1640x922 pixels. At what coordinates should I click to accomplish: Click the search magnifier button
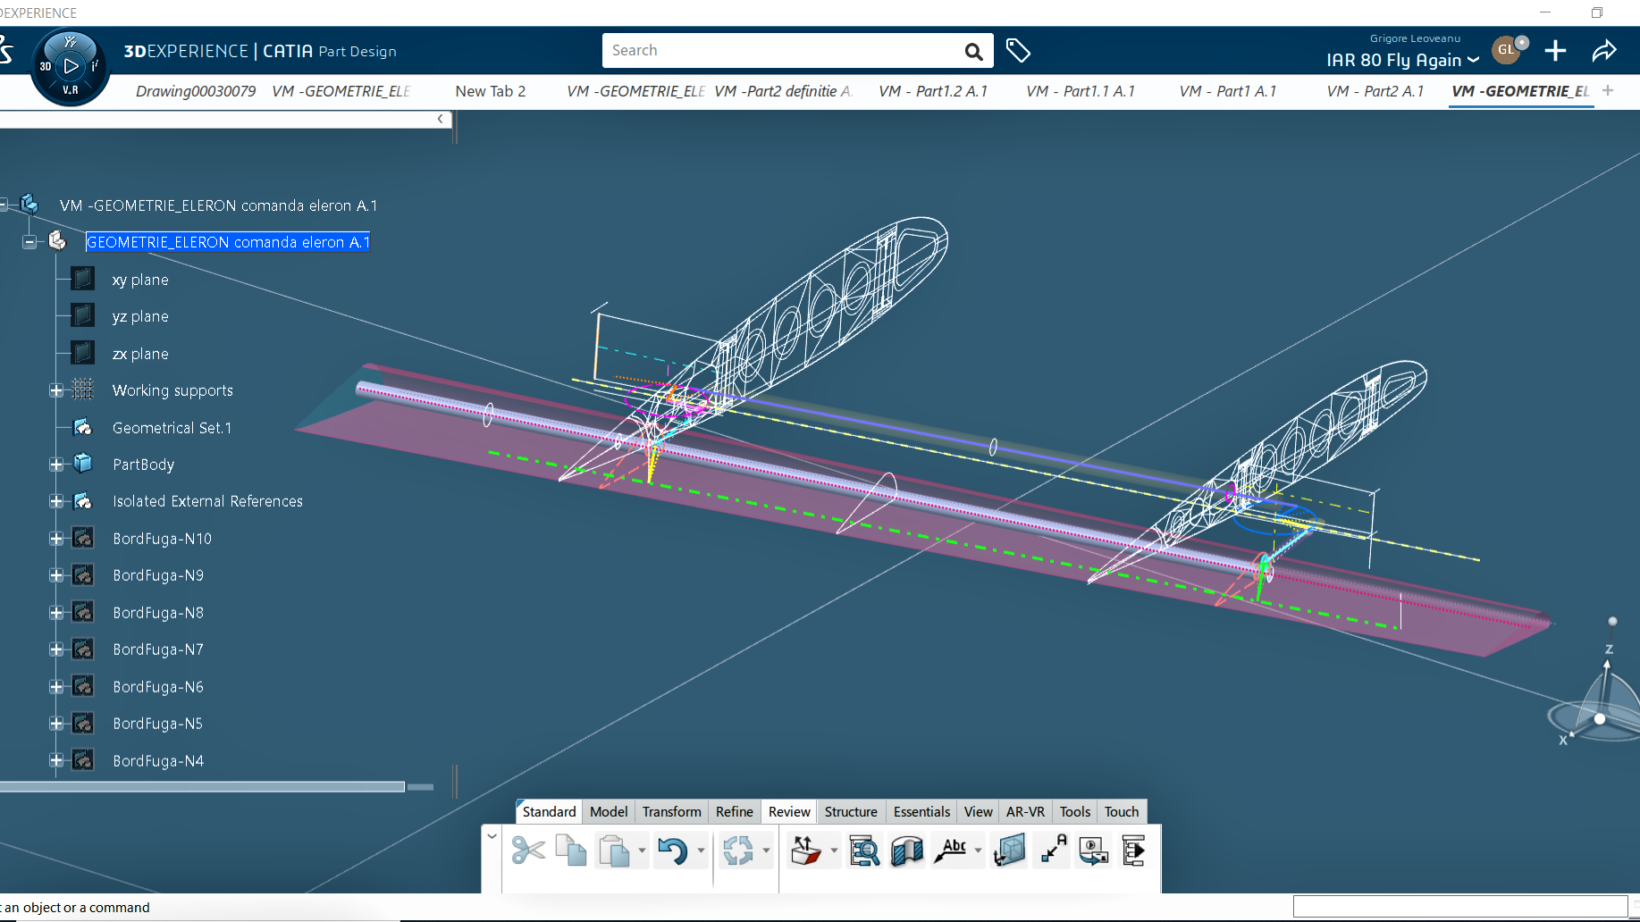[x=973, y=52]
